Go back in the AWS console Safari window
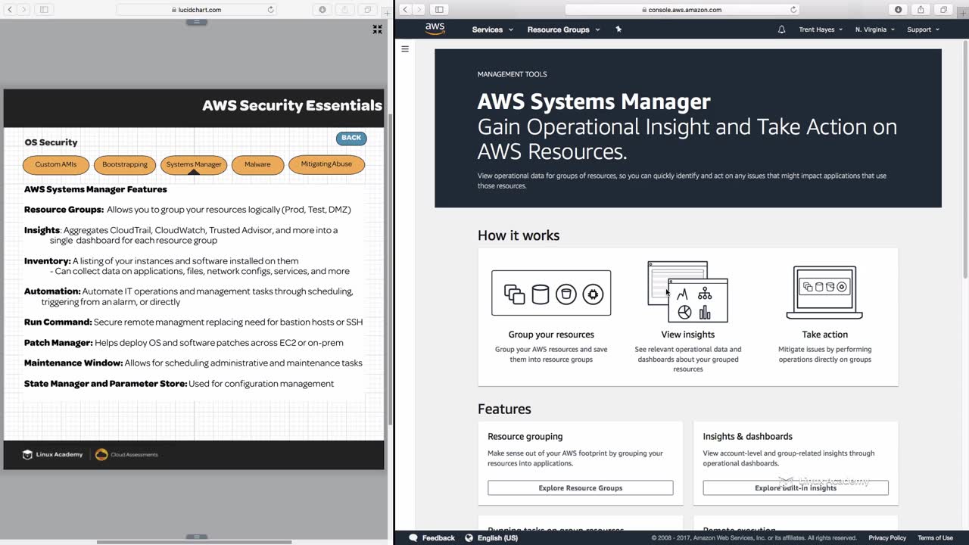This screenshot has height=545, width=969. point(405,10)
